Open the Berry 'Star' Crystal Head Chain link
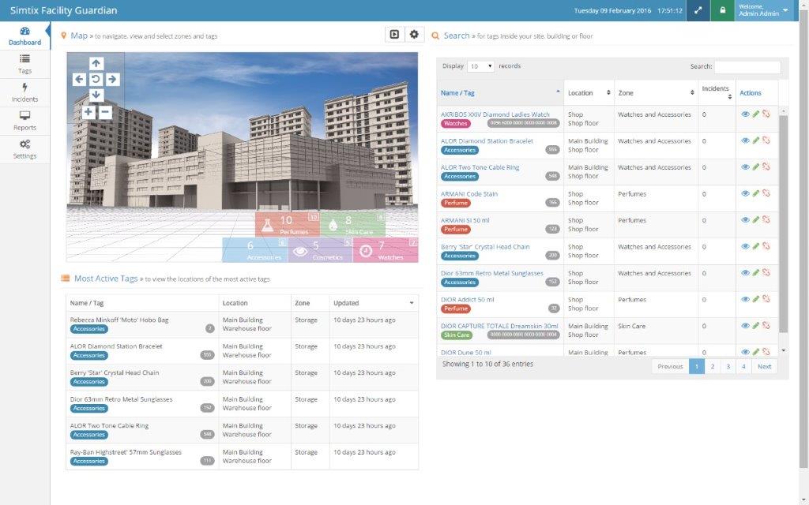Image resolution: width=809 pixels, height=505 pixels. tap(485, 247)
